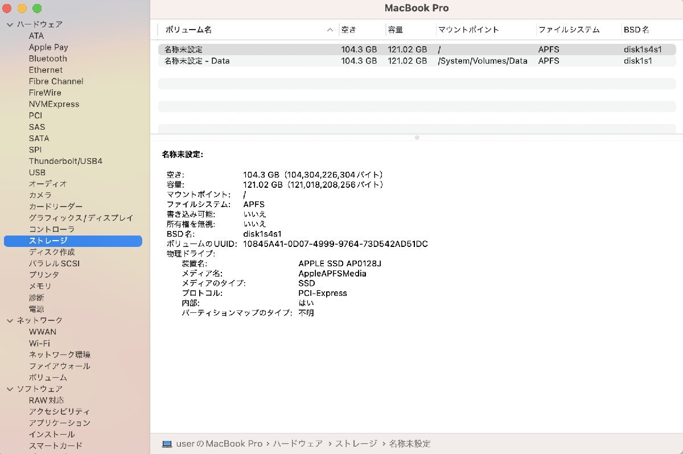Click the pane divider handle dot
The height and width of the screenshot is (454, 683).
[x=417, y=137]
